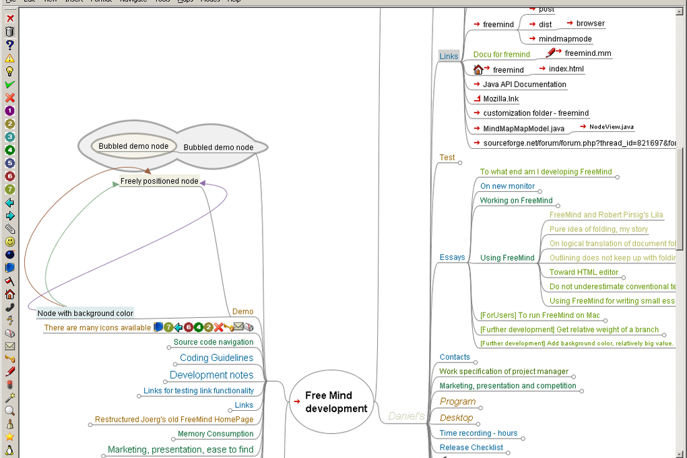
Task: Select the 'Free Mind development' root node
Action: pos(331,402)
